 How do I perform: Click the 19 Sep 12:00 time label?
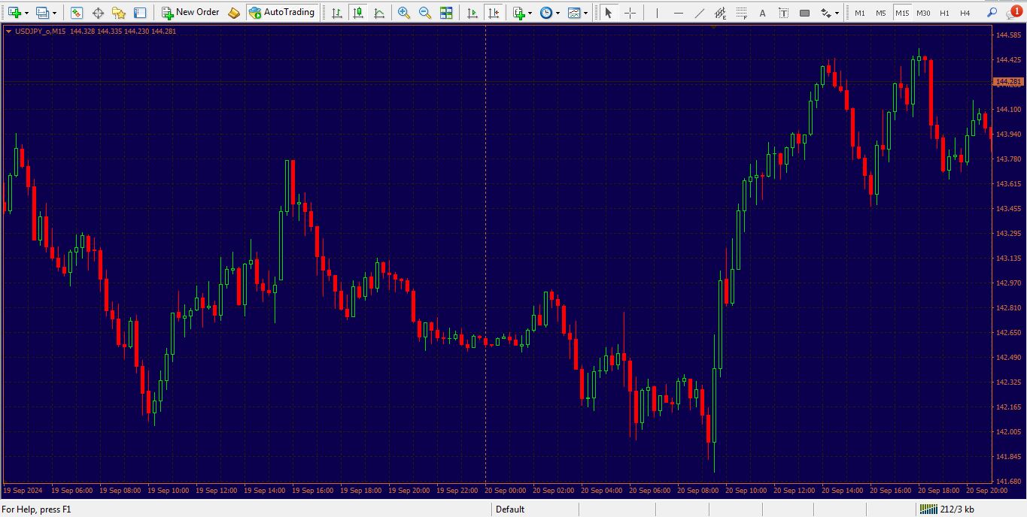click(x=217, y=490)
